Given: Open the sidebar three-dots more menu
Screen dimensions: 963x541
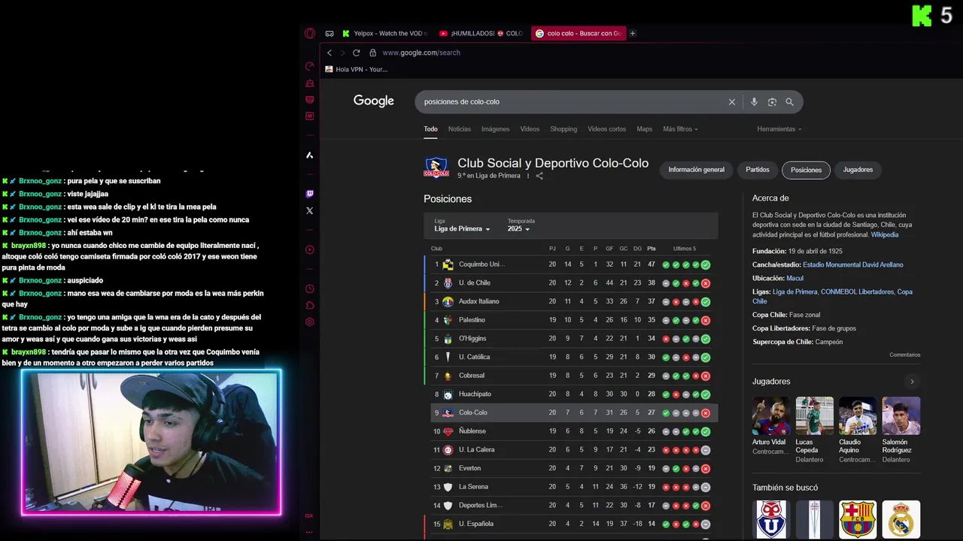Looking at the screenshot, I should pyautogui.click(x=309, y=532).
